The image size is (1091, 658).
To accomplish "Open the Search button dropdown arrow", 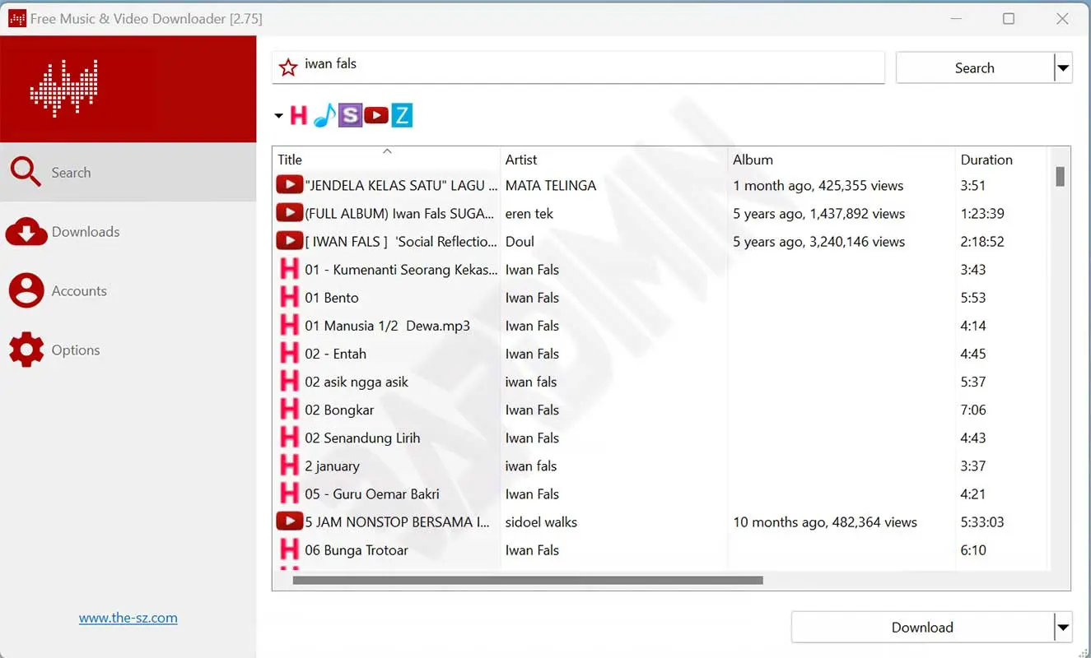I will click(x=1063, y=68).
